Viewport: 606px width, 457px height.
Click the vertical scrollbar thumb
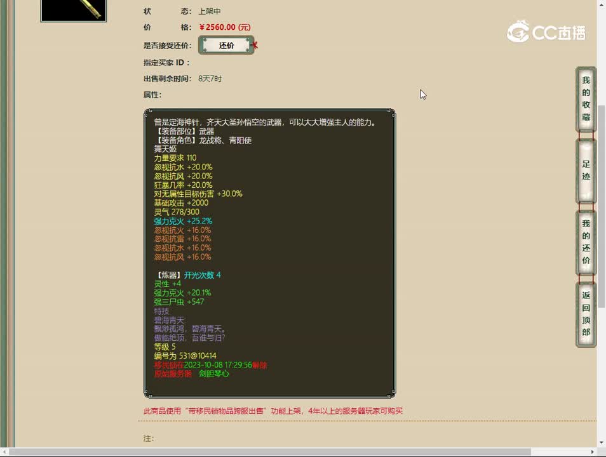602,207
